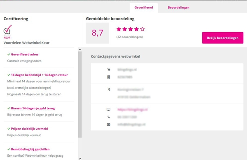
Task: Click the fourth filled rating star
Action: pos(136,29)
